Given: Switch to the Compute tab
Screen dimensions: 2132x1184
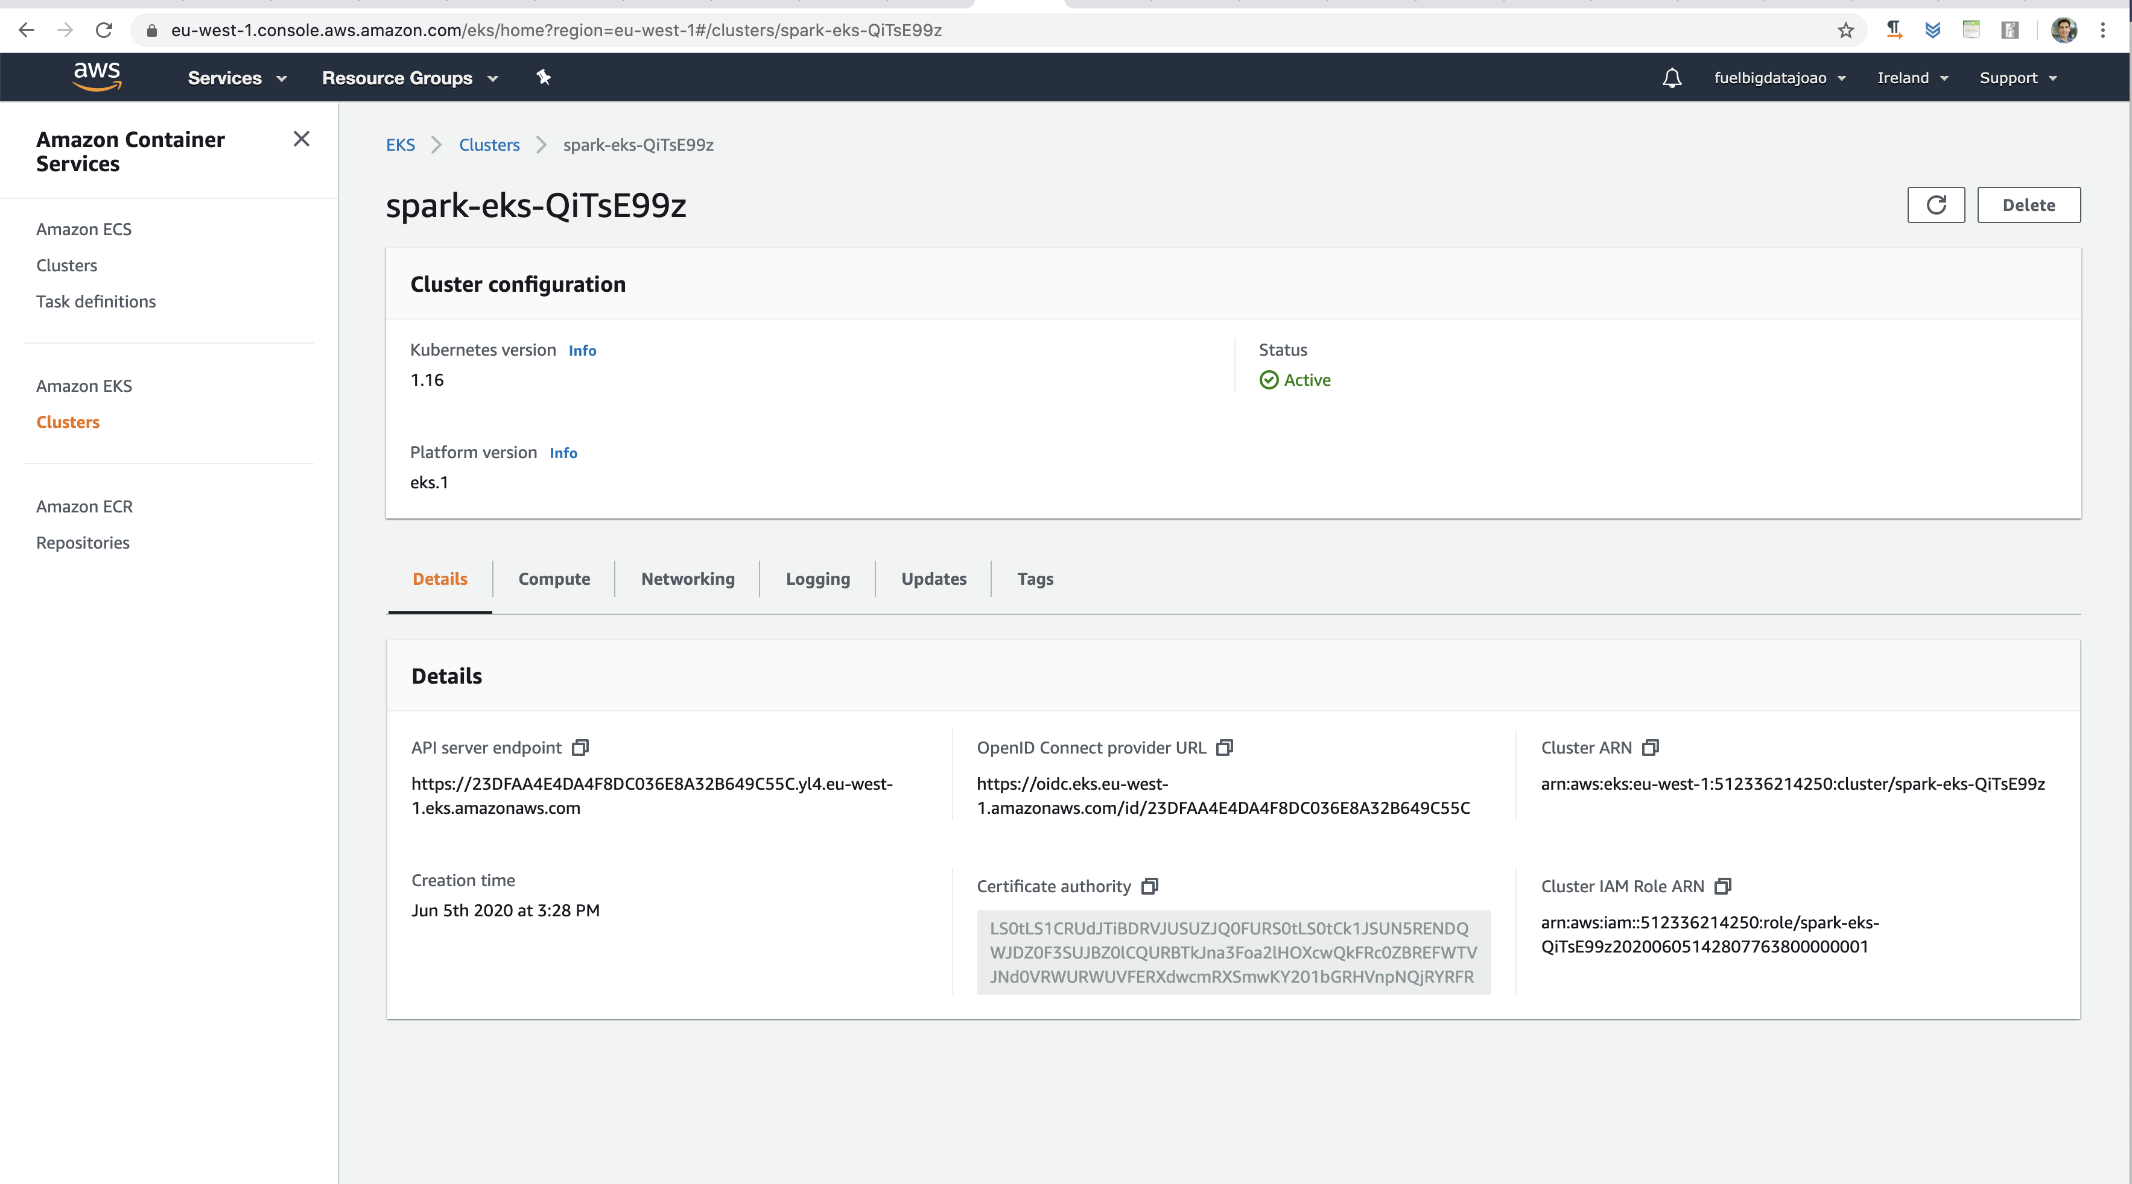Looking at the screenshot, I should coord(554,579).
